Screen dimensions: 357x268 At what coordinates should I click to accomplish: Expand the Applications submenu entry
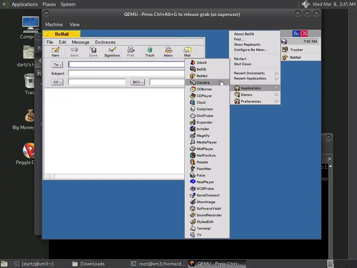[255, 88]
